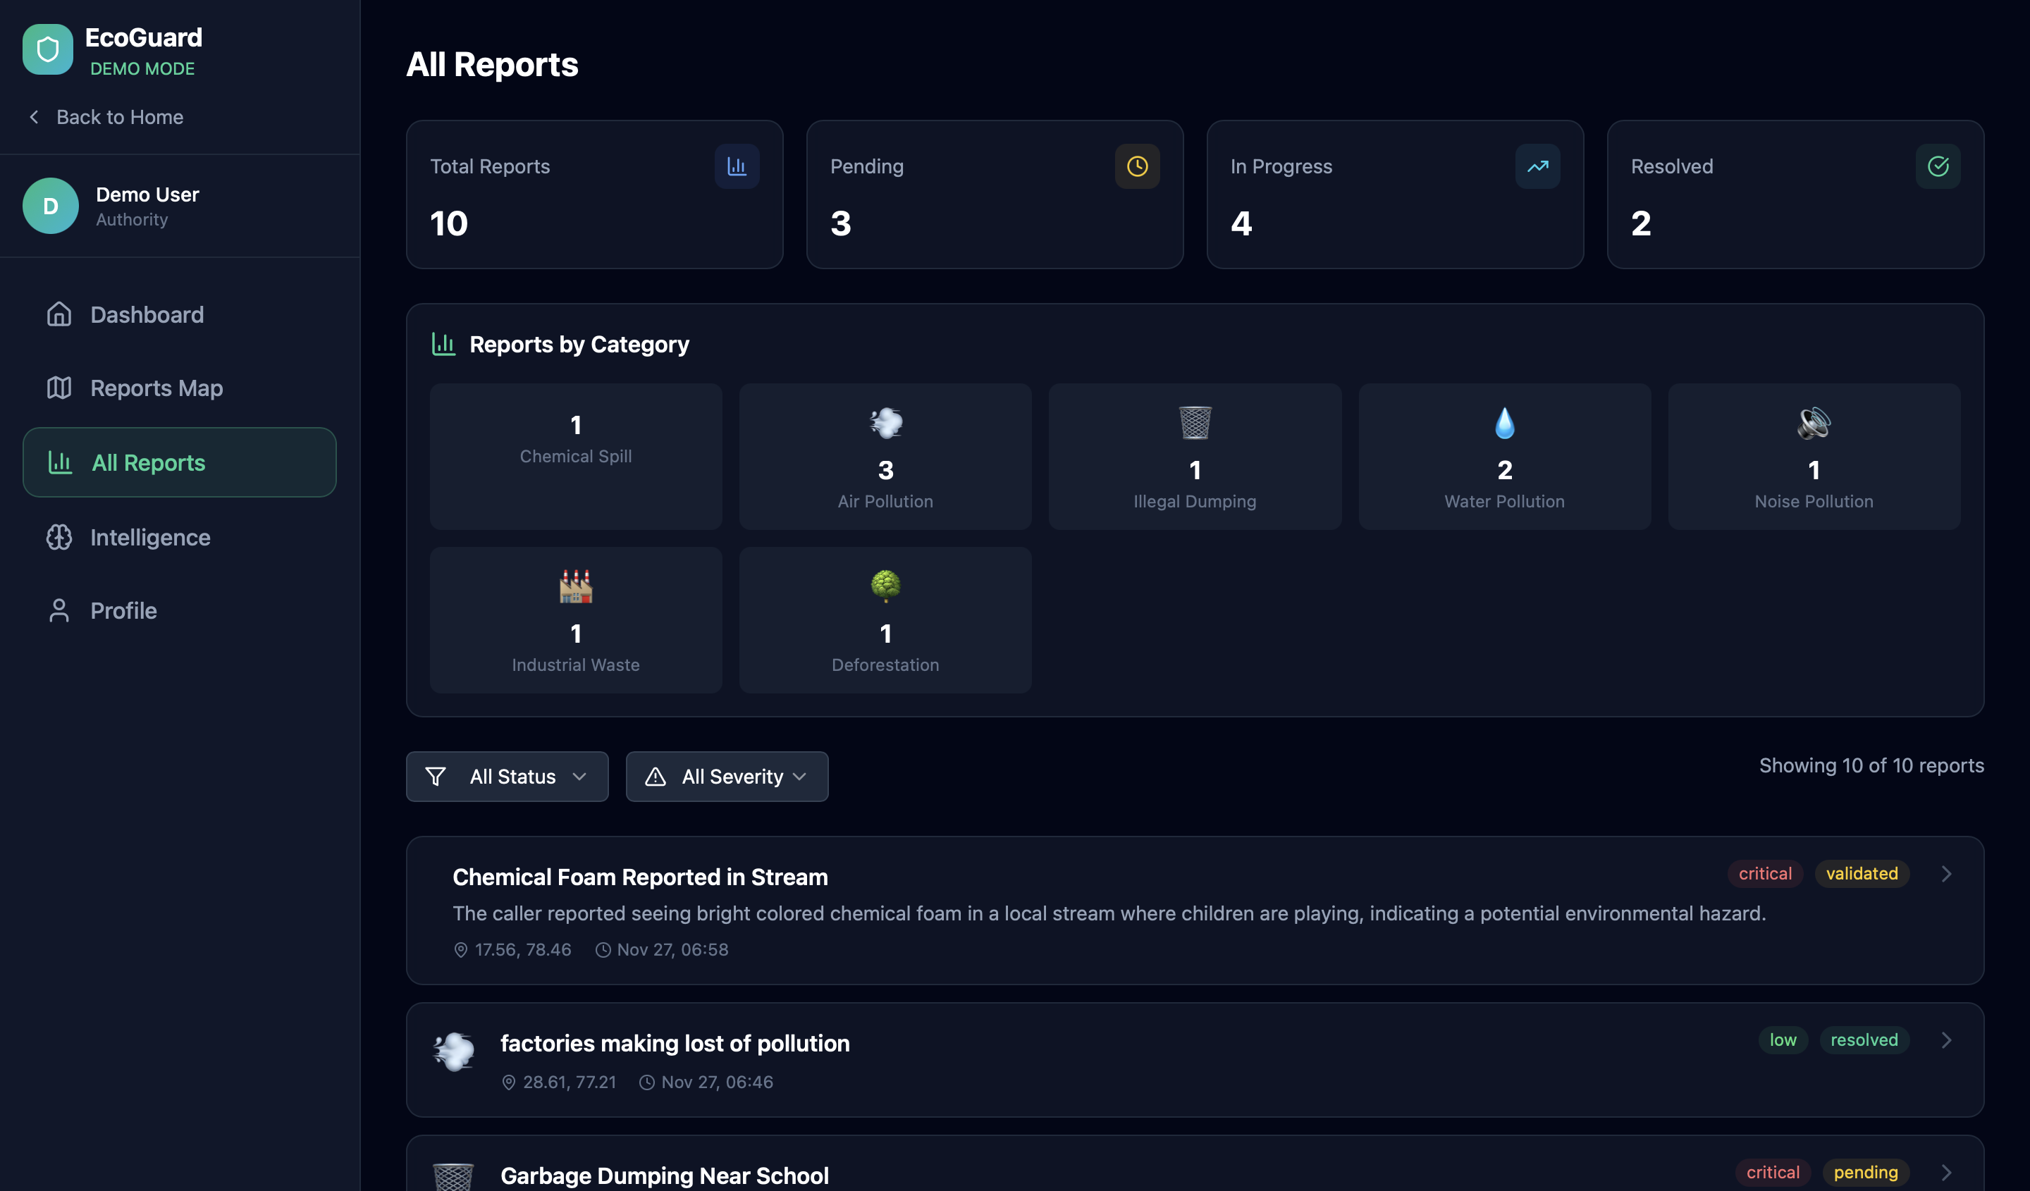Open the Reports Map sidebar item
Viewport: 2030px width, 1191px height.
(156, 388)
